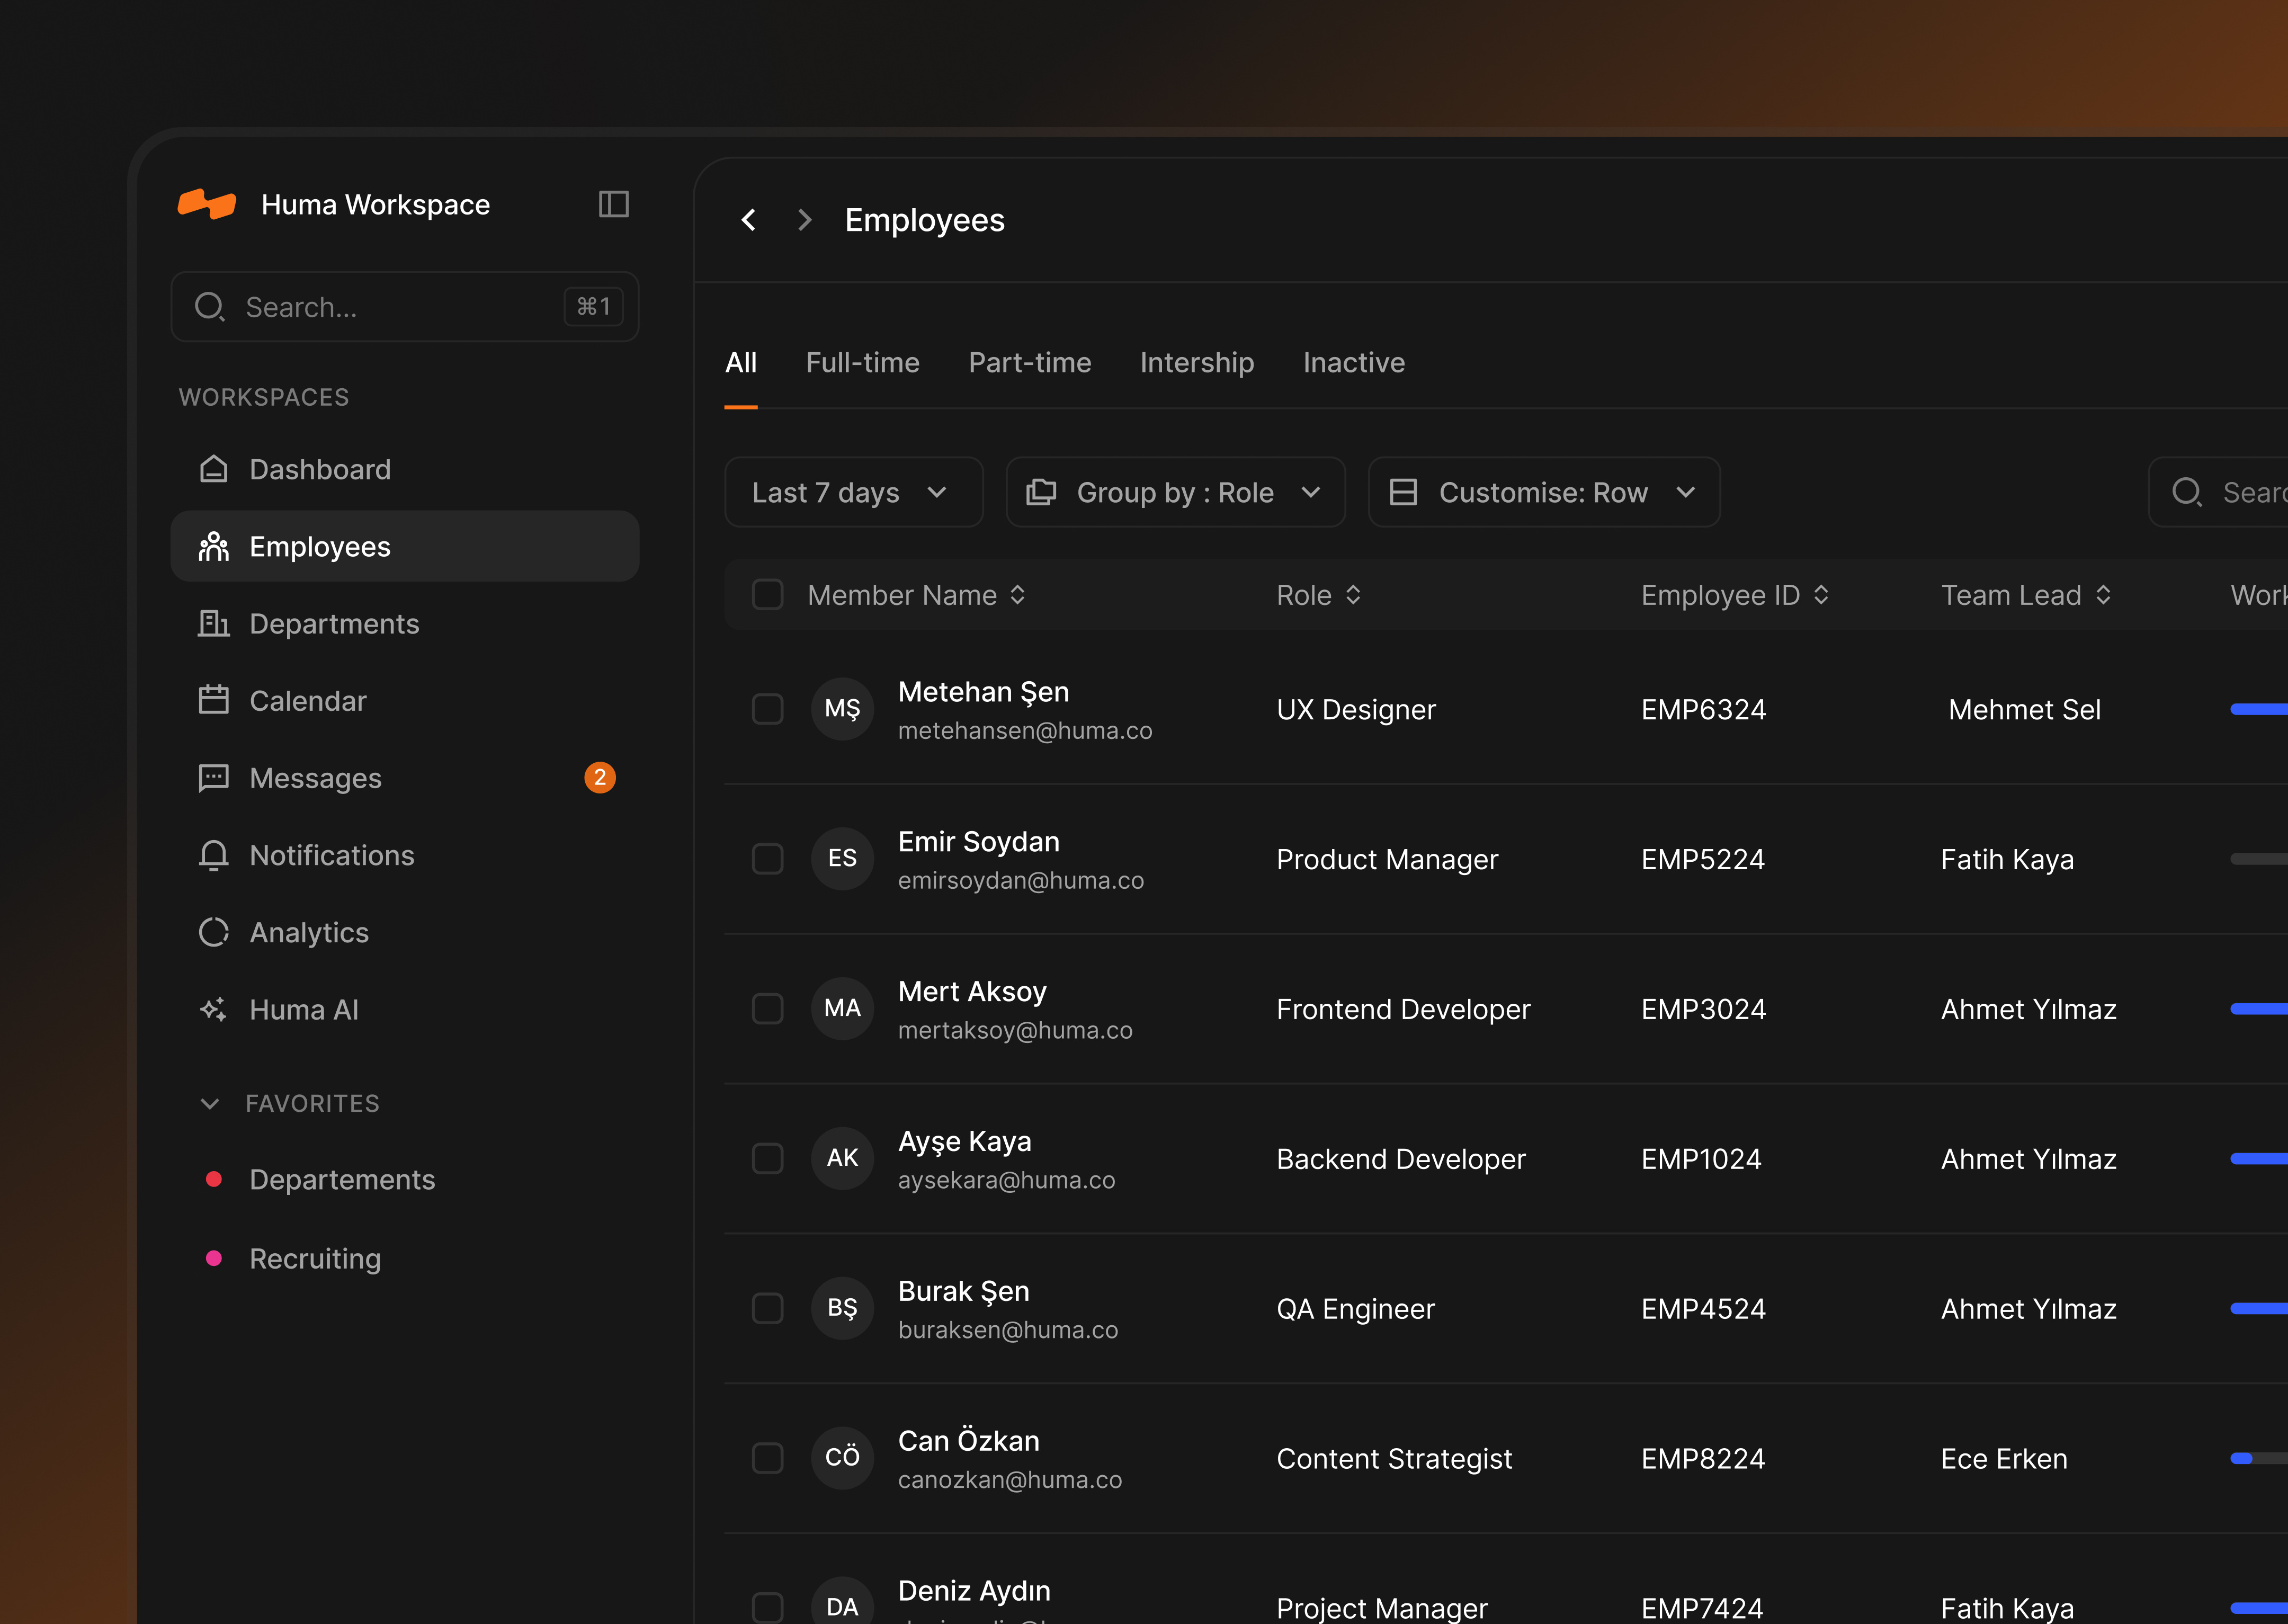This screenshot has height=1624, width=2288.
Task: Open Messages with notification badge
Action: click(314, 778)
